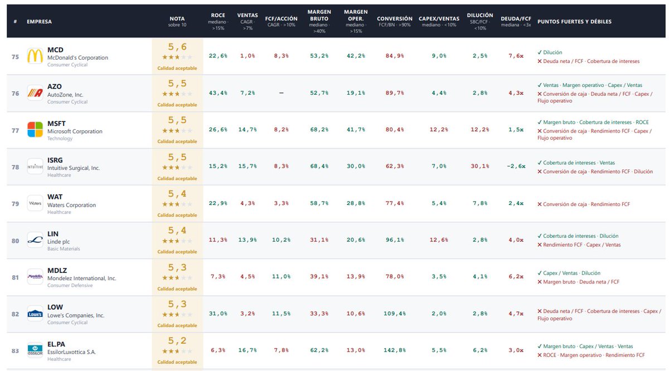This screenshot has width=669, height=371.
Task: Click the 5,6 score for MCD
Action: 177,47
